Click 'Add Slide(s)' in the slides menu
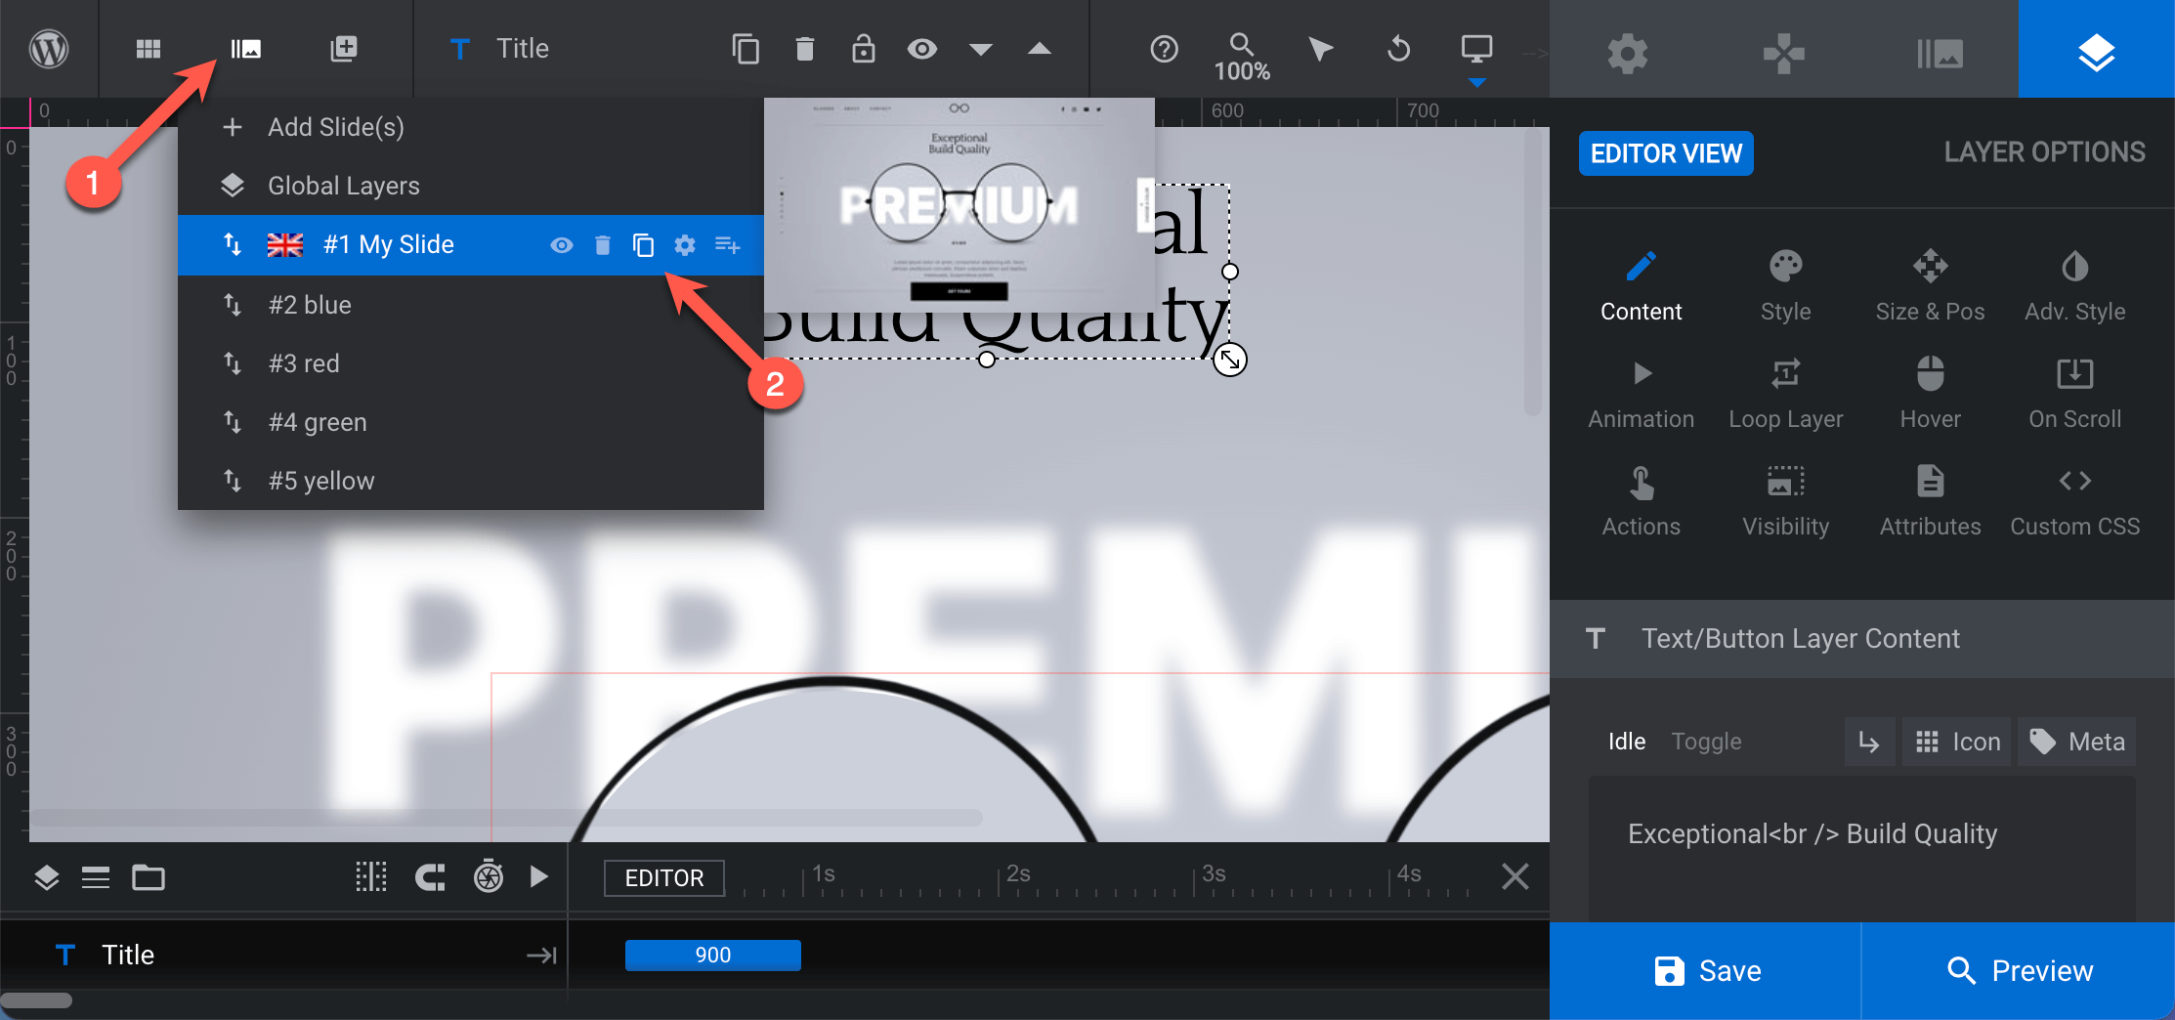Viewport: 2175px width, 1020px height. click(x=336, y=127)
